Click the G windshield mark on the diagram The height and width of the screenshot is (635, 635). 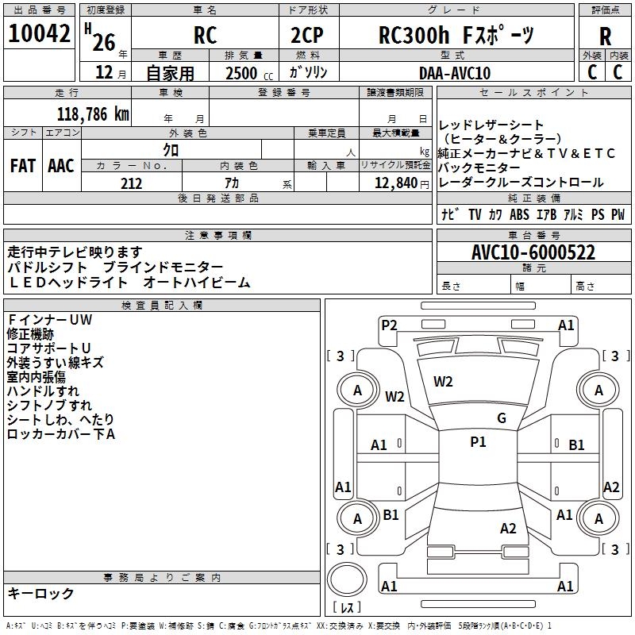point(501,418)
